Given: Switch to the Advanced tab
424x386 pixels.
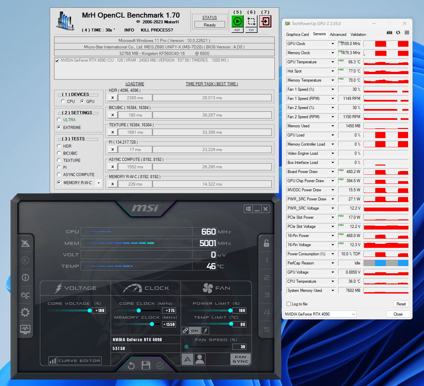Looking at the screenshot, I should point(338,35).
